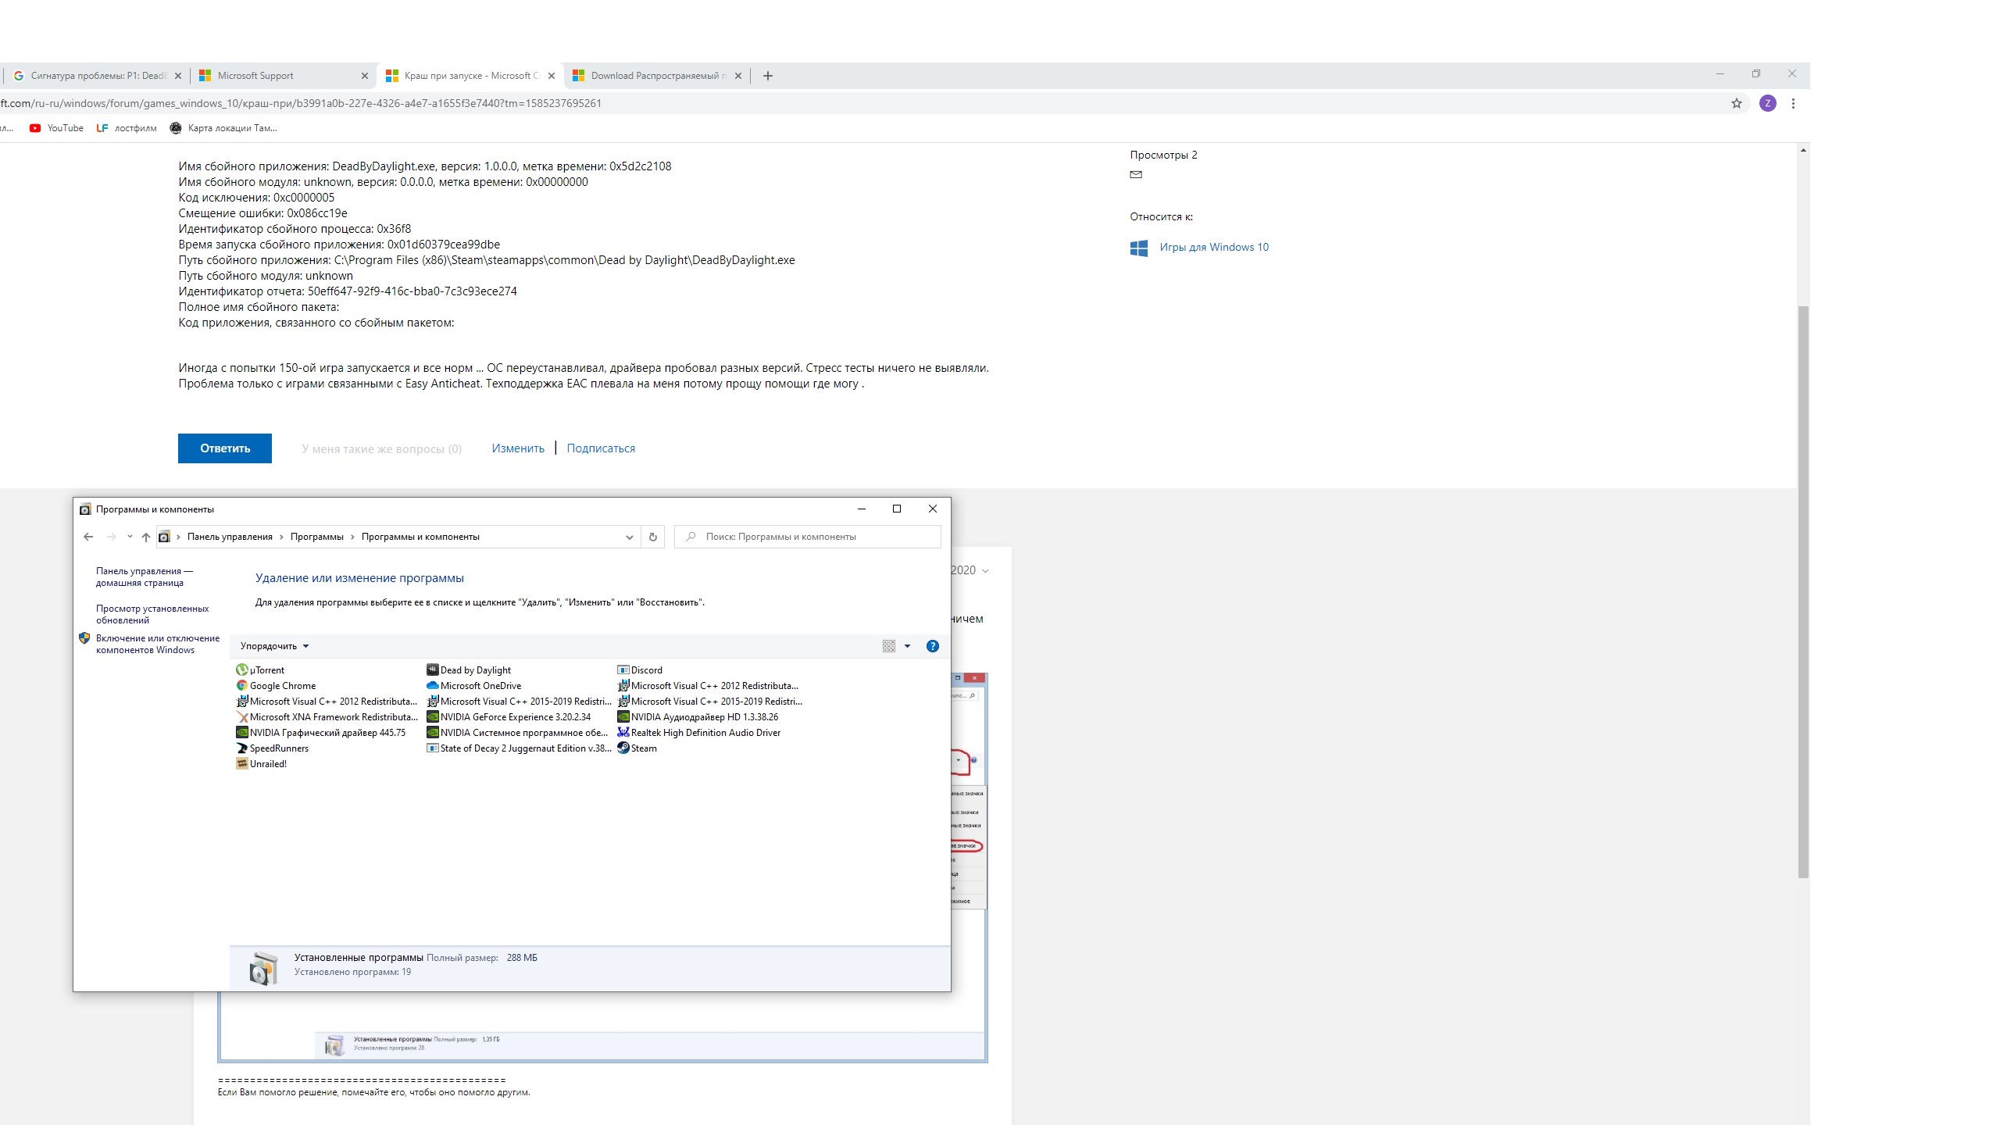Expand the Панель управления breadcrumb arrow
Image resolution: width=2000 pixels, height=1125 pixels.
click(281, 537)
